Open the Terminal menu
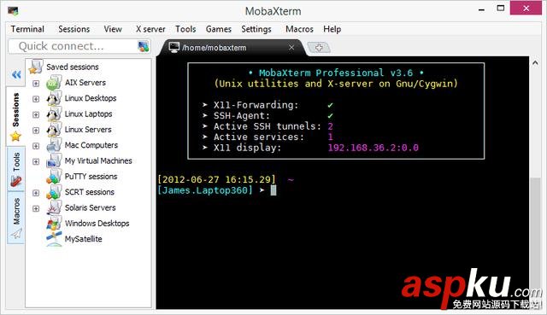The width and height of the screenshot is (547, 315). (27, 29)
